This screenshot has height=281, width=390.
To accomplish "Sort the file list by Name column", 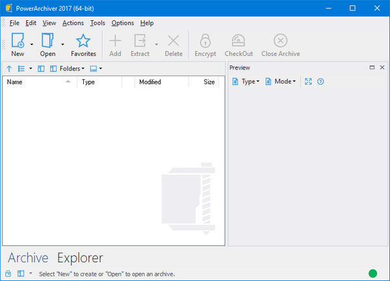I will tap(39, 82).
